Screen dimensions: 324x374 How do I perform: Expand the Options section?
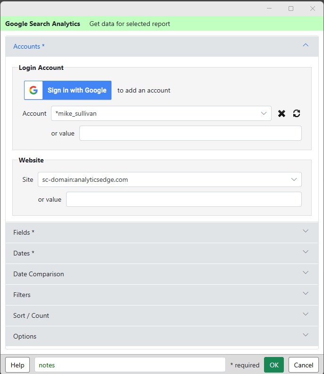click(162, 336)
